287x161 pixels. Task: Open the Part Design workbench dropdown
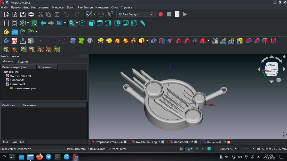[136, 14]
